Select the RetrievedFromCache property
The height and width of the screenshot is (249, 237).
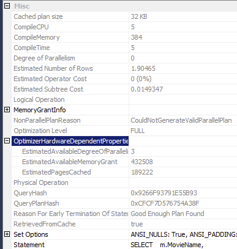pos(45,224)
